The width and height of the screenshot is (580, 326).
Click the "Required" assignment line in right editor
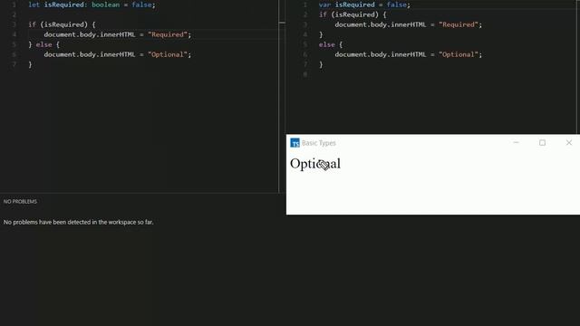click(x=409, y=24)
